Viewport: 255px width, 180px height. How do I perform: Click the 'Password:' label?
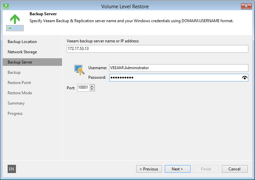pos(97,77)
